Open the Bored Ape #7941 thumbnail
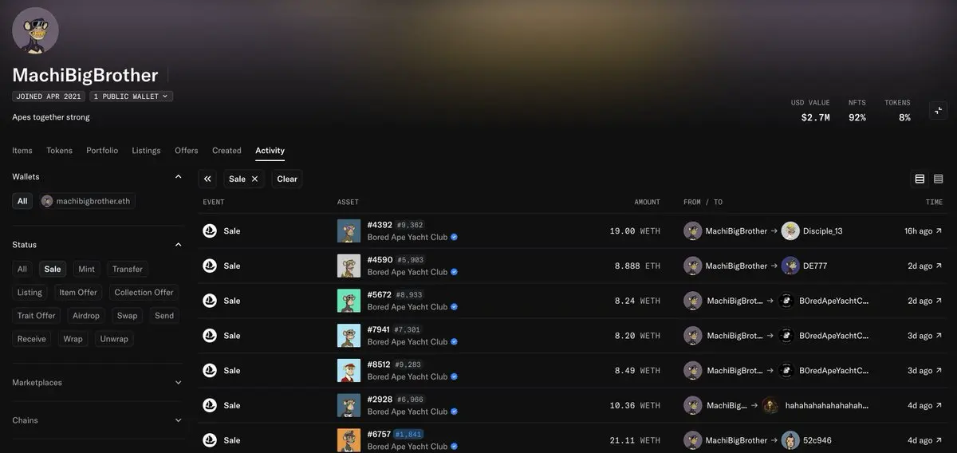The image size is (957, 453). (349, 336)
